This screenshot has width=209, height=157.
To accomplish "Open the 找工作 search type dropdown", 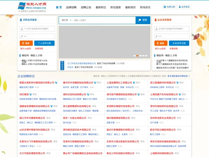I will point(66,20).
